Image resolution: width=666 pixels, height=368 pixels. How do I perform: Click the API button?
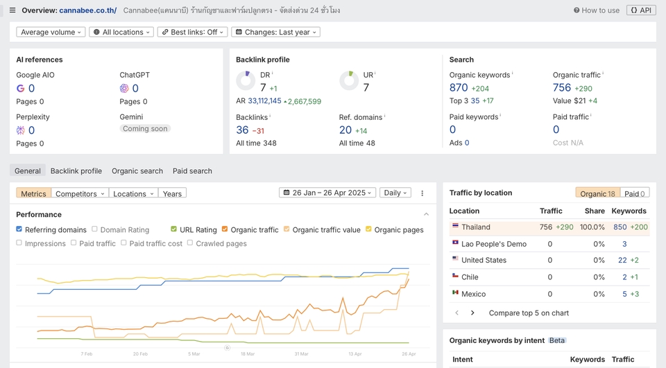641,10
